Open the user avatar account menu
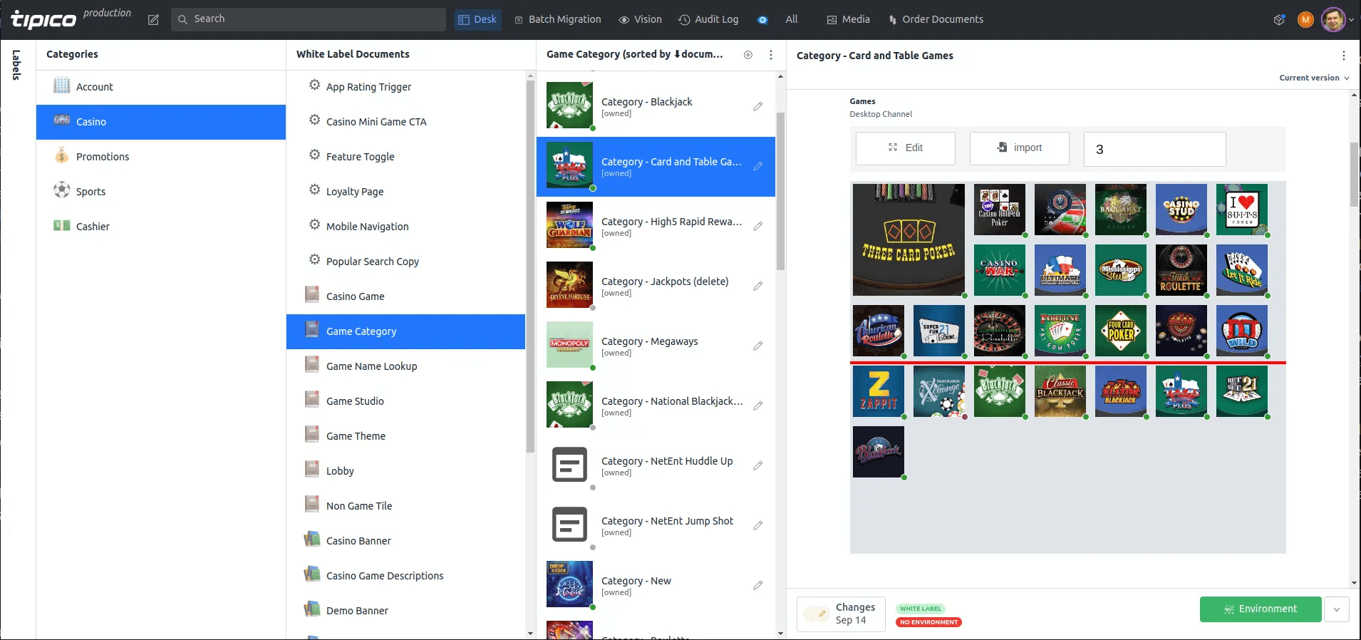1361x640 pixels. [x=1333, y=20]
